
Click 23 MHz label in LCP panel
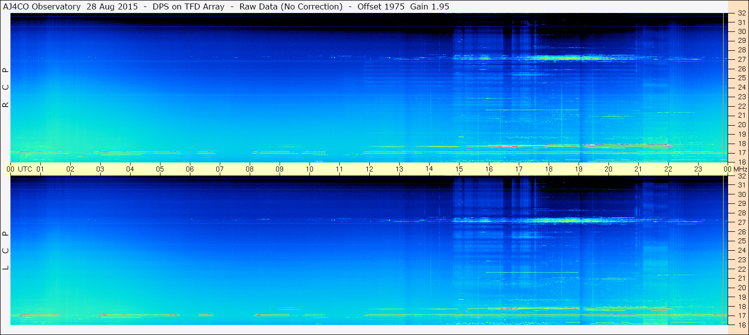(x=741, y=260)
